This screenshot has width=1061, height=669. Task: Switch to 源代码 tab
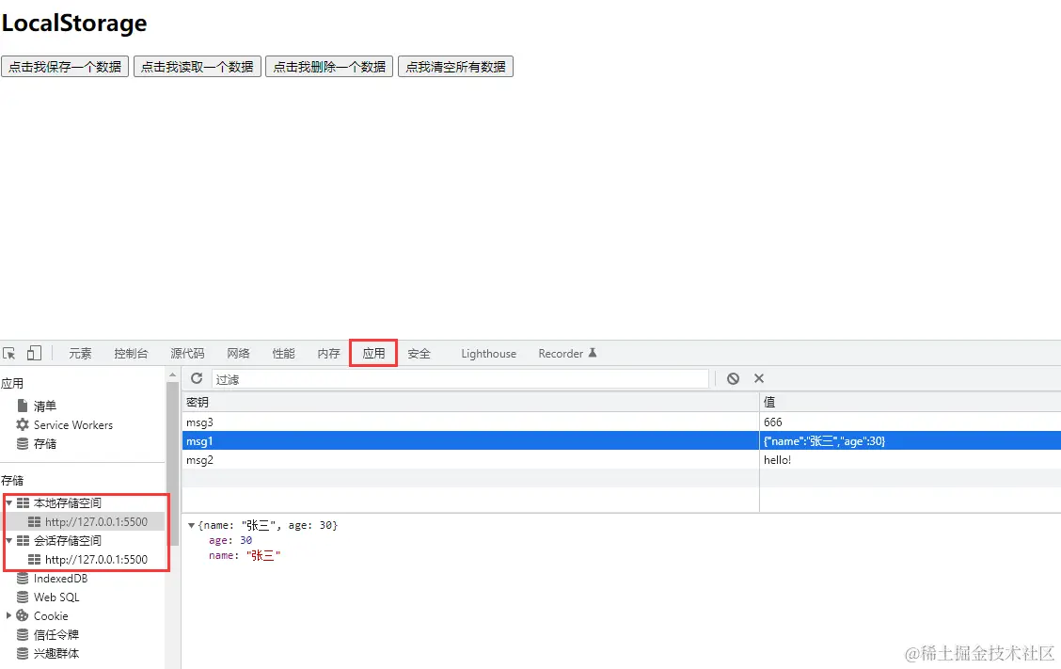187,354
